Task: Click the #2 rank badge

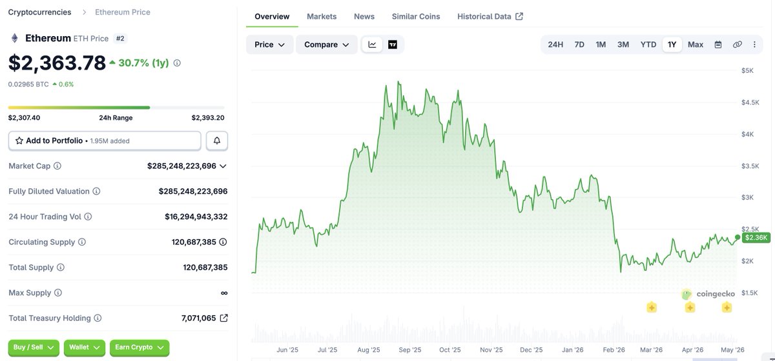Action: click(120, 39)
